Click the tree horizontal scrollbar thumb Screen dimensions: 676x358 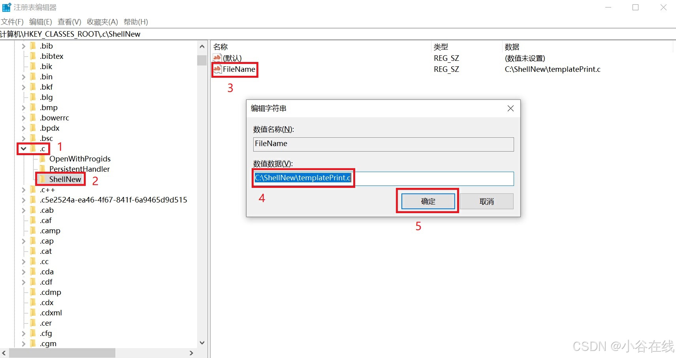click(x=62, y=353)
